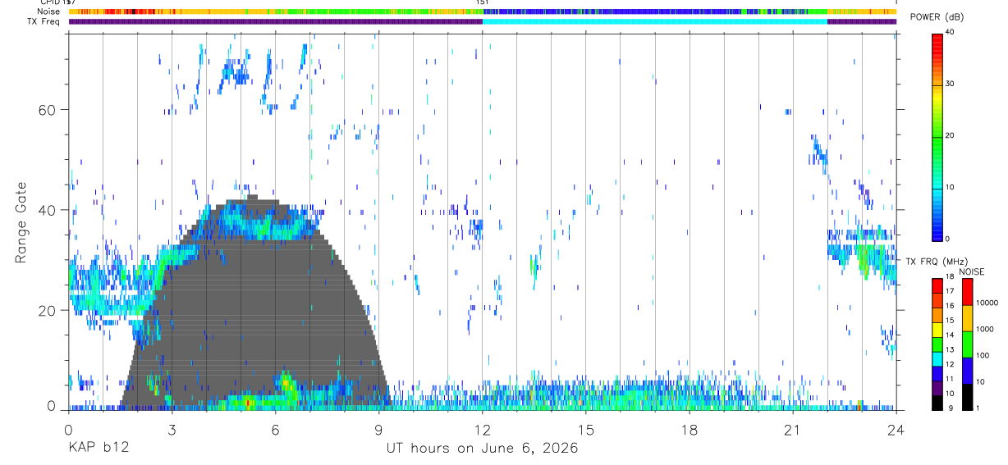The width and height of the screenshot is (1008, 465).
Task: Click the purple swatch in TX FRQ legend
Action: coord(937,388)
